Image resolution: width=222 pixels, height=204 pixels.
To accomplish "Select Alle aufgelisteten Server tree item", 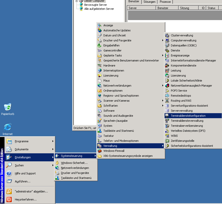I will (99, 9).
